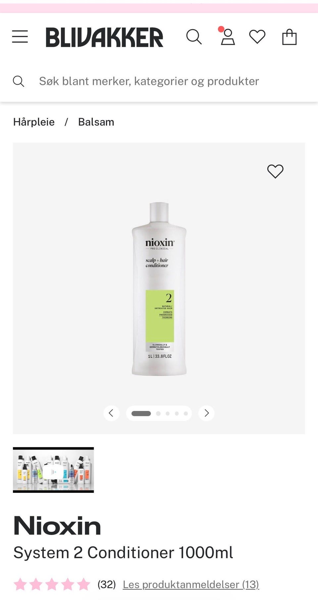The width and height of the screenshot is (318, 600).
Task: View wishlist via header heart icon
Action: click(x=257, y=36)
